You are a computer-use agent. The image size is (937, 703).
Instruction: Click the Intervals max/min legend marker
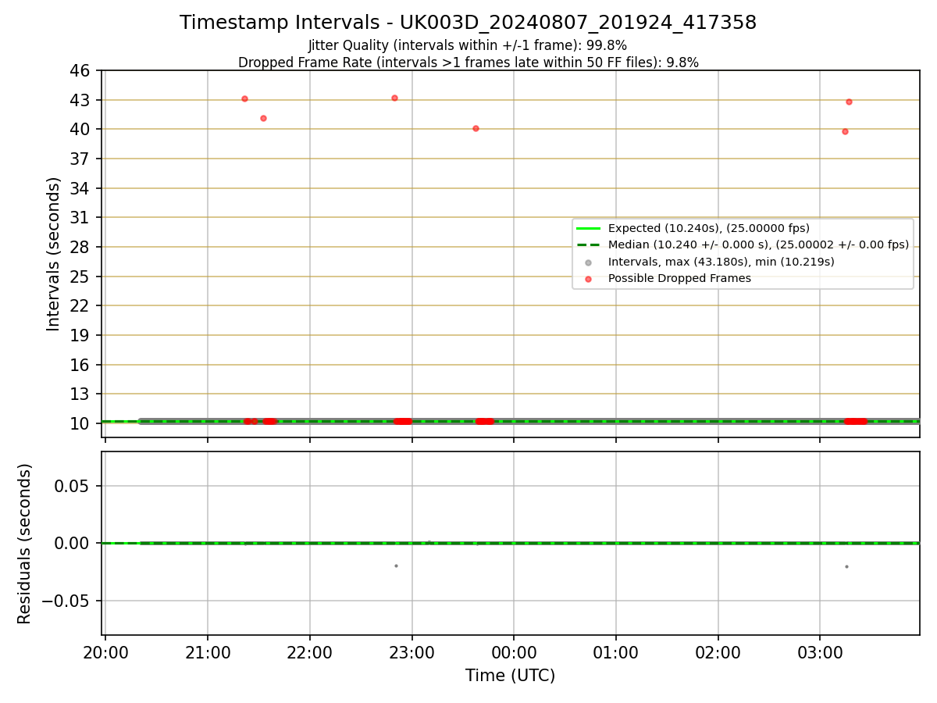point(588,262)
